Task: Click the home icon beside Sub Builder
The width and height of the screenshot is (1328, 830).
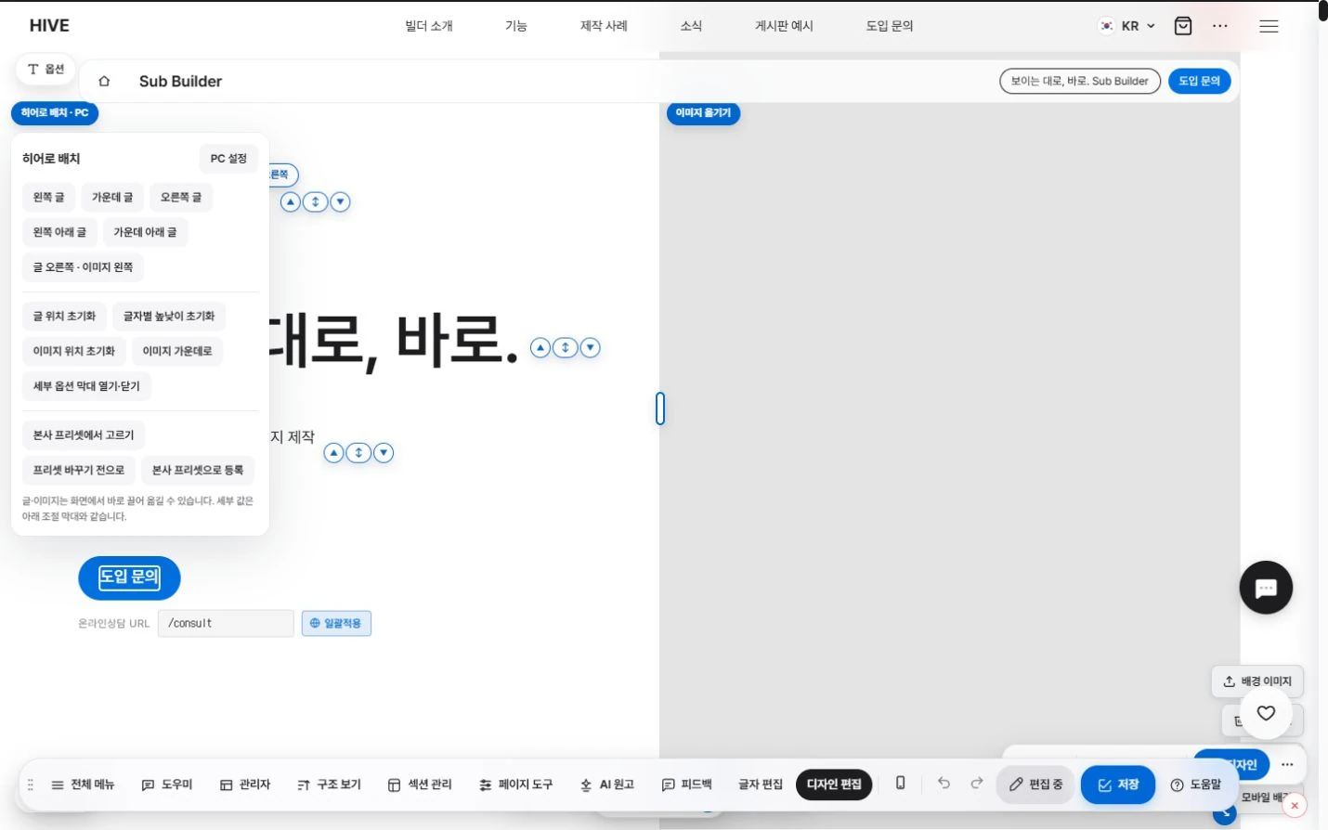Action: pos(104,82)
